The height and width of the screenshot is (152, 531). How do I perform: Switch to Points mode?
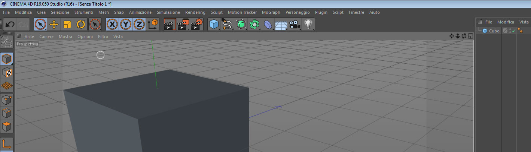coord(7,99)
